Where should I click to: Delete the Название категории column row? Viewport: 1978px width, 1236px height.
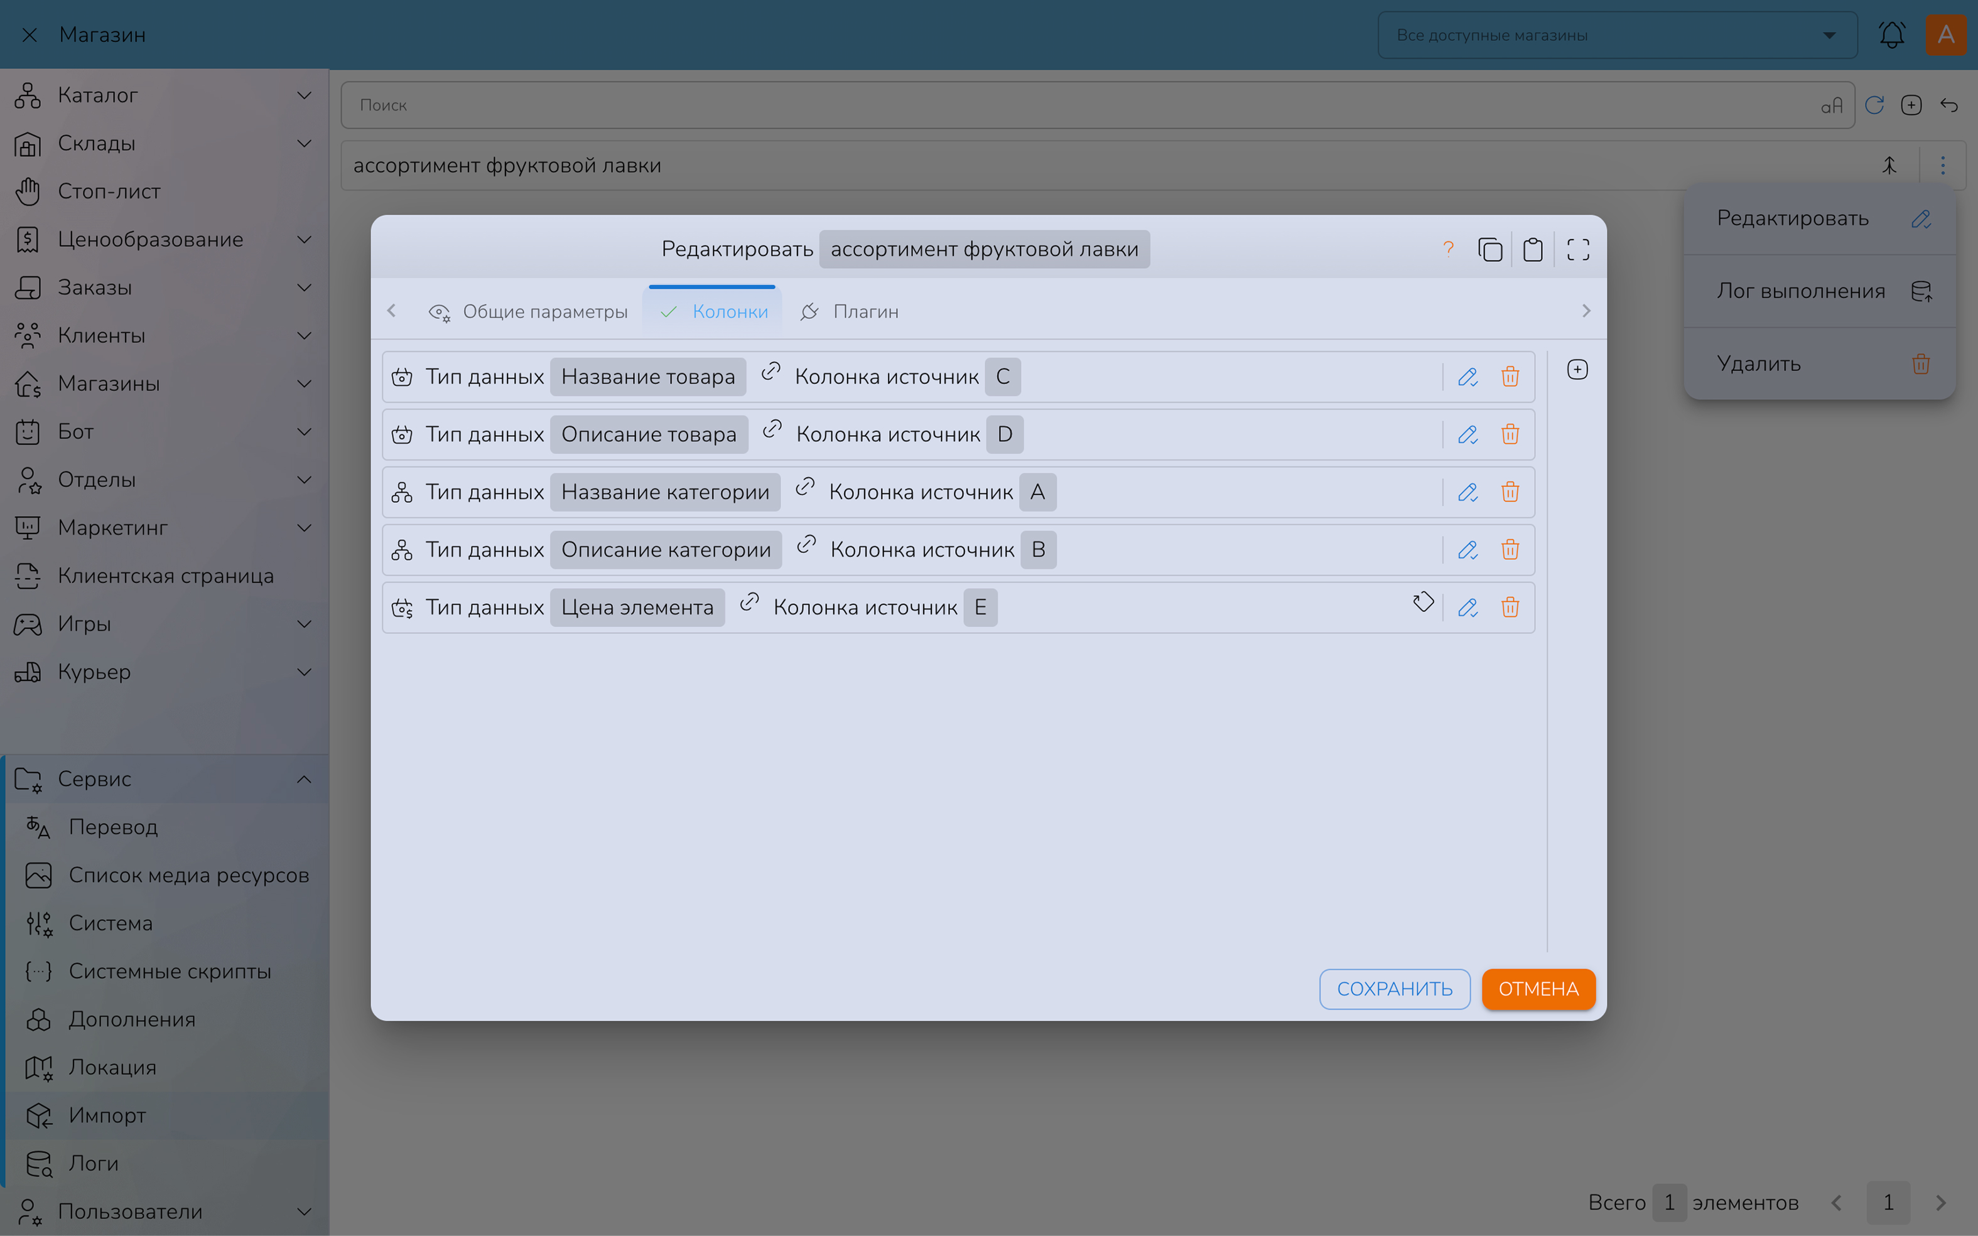[1510, 492]
